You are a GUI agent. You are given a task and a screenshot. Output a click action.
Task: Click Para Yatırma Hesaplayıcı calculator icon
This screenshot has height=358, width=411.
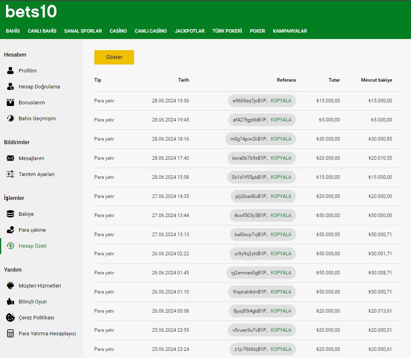coord(10,334)
